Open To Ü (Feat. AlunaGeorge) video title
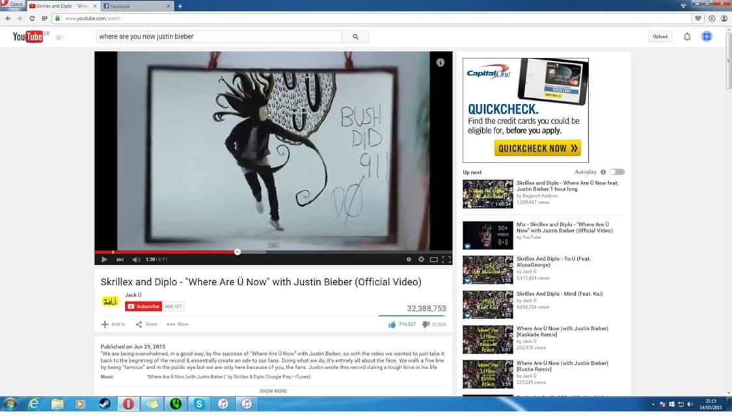This screenshot has width=732, height=416. click(553, 262)
